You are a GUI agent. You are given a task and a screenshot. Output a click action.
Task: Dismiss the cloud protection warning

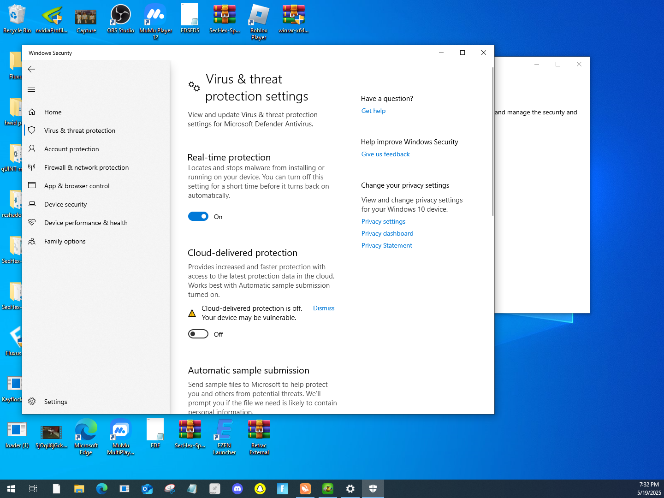pos(324,308)
